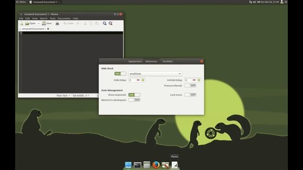Open the Documents menu in Pluma

coord(64,18)
